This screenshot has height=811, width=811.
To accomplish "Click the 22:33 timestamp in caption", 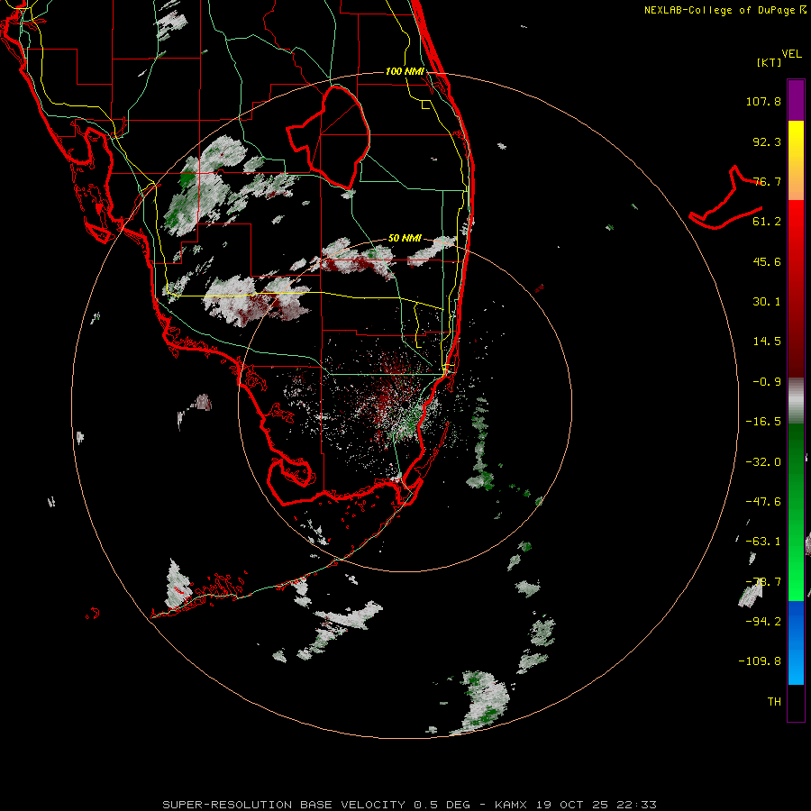I will coord(636,805).
